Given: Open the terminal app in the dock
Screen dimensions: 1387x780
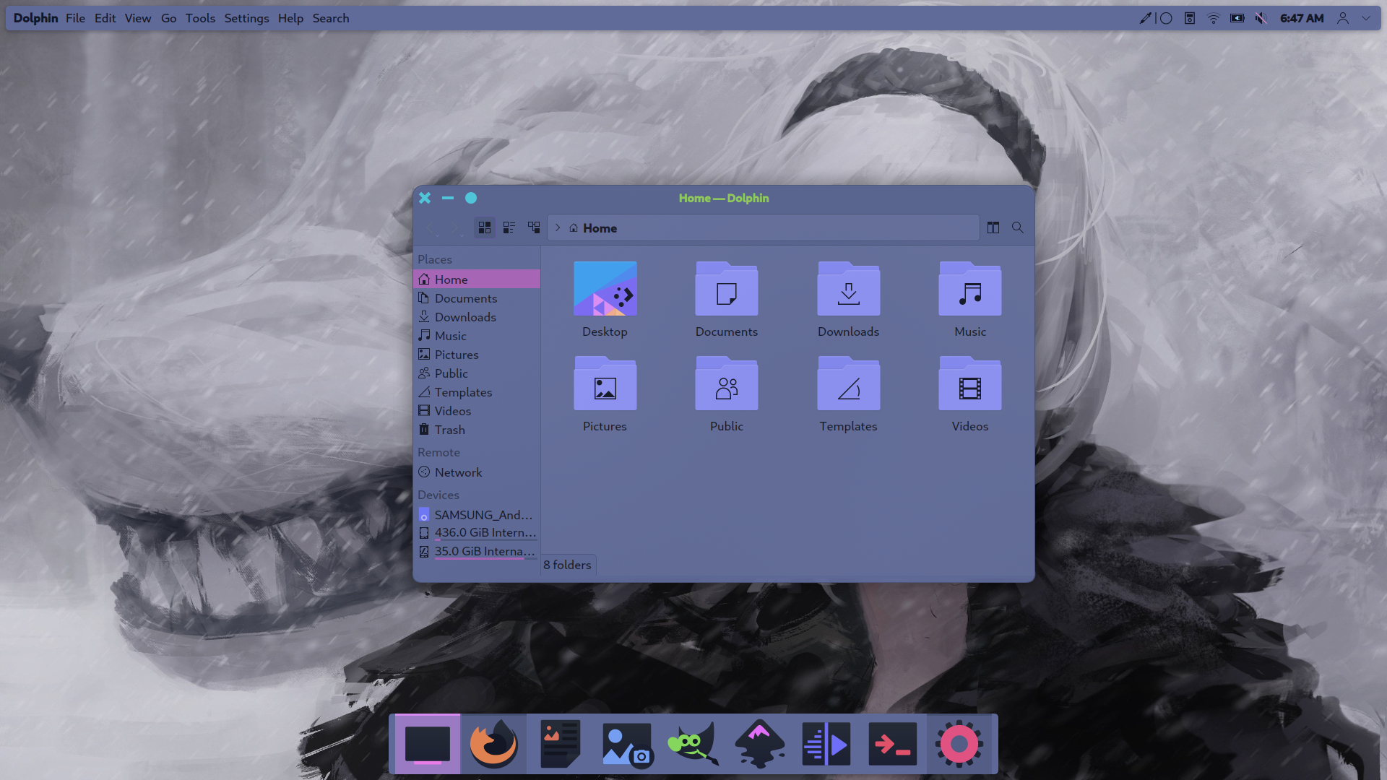Looking at the screenshot, I should [x=893, y=744].
